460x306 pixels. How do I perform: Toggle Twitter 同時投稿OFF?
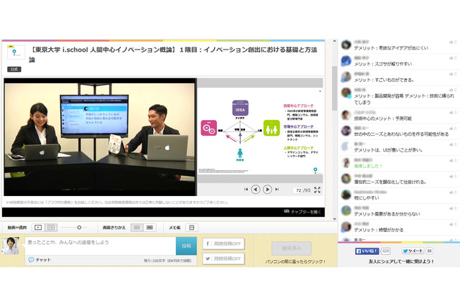click(224, 259)
